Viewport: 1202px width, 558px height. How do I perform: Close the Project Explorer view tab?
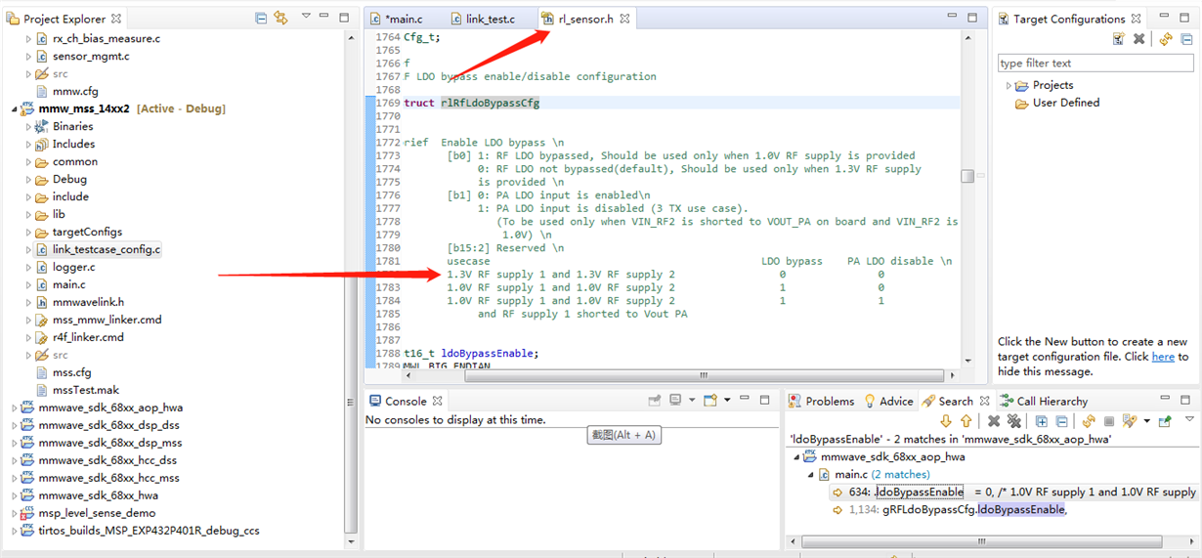click(x=116, y=19)
